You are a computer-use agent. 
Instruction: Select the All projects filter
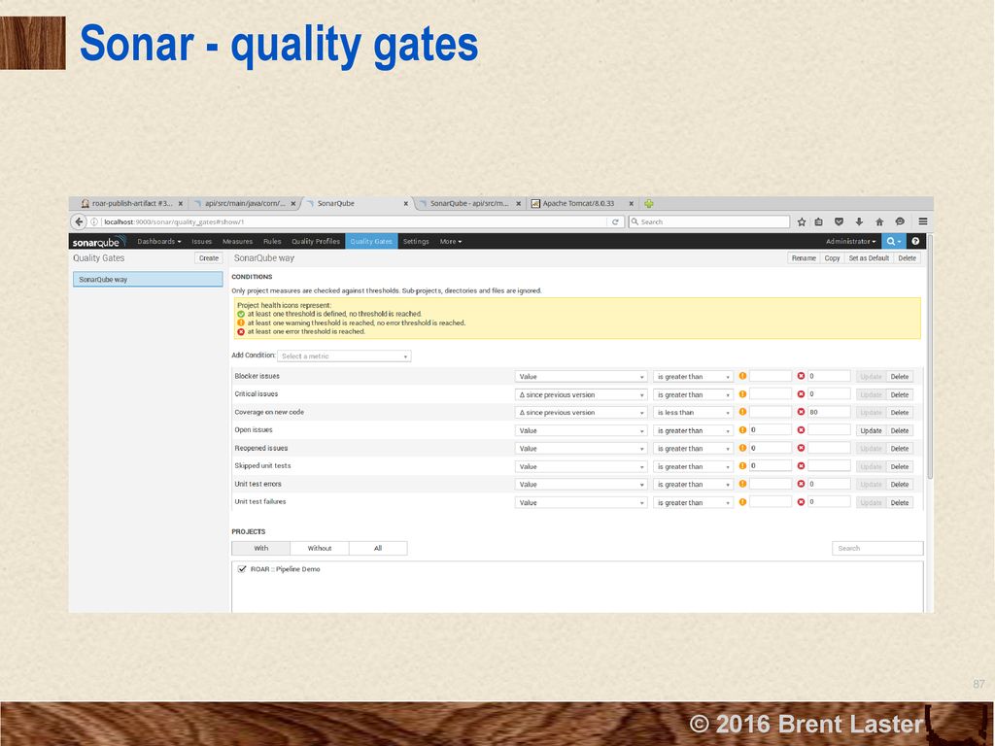coord(378,548)
